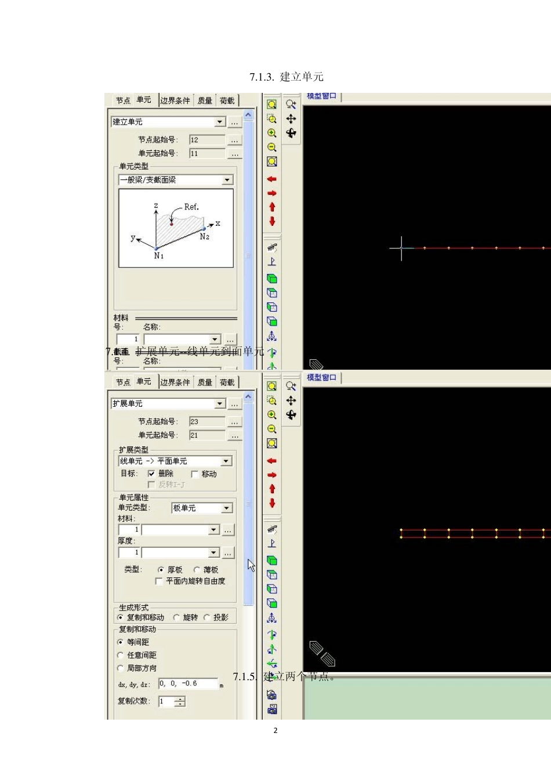This screenshot has width=551, height=780.
Task: Switch to 荷载 tab above 扩展单元 panel
Action: point(227,382)
